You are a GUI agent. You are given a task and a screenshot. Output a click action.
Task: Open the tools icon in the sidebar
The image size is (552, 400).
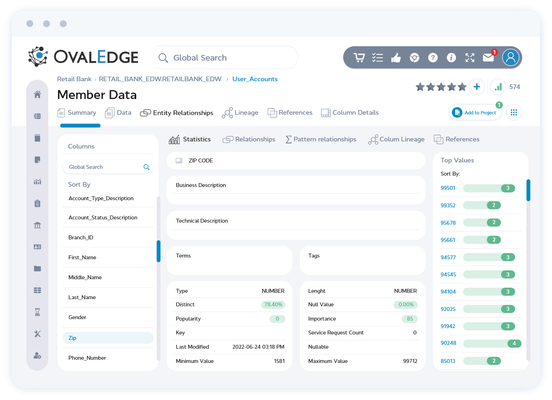(x=37, y=334)
